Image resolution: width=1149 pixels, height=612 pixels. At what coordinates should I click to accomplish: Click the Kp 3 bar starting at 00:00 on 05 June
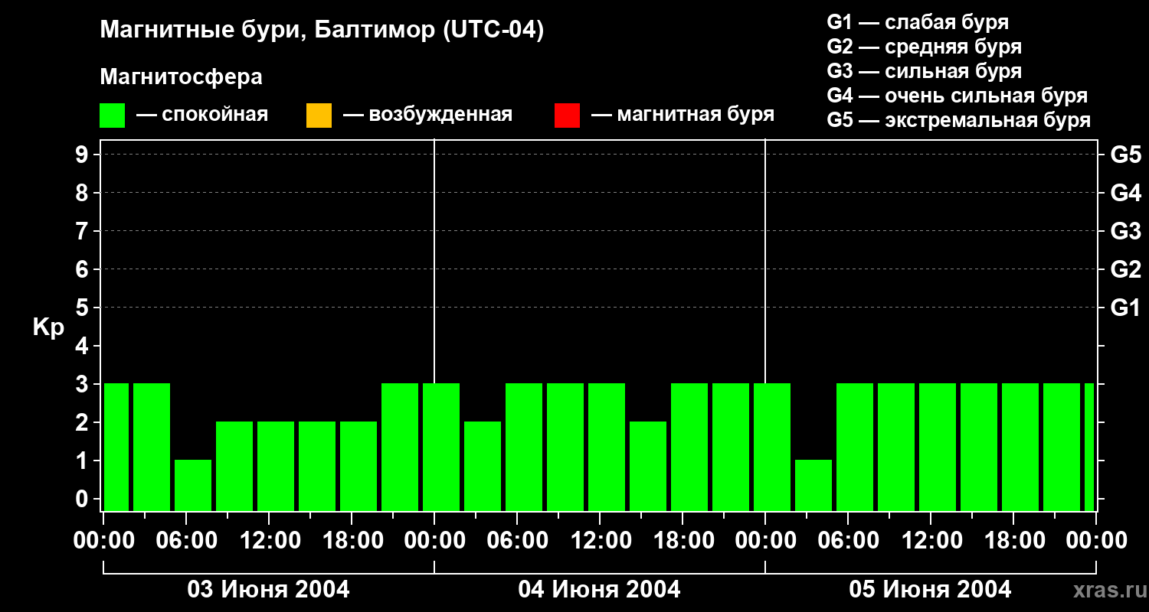[x=772, y=447]
